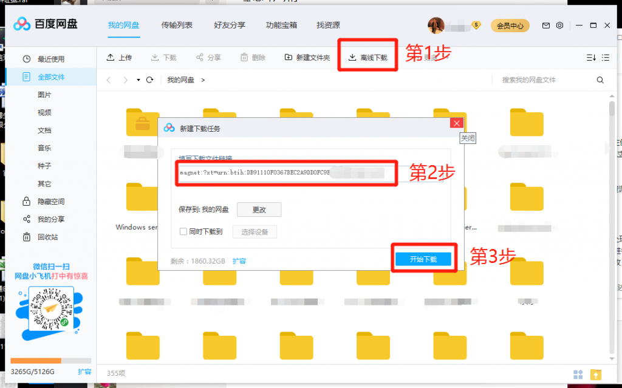The image size is (622, 388).
Task: Go to 功能宝箱 tab
Action: (281, 26)
